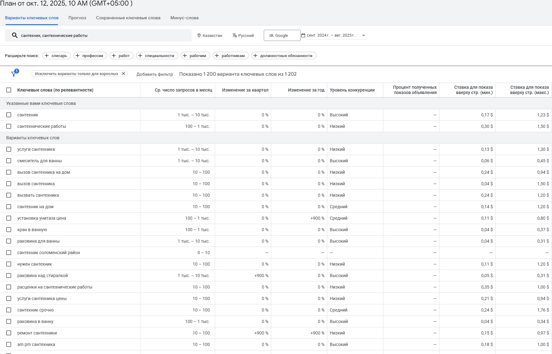This screenshot has height=354, width=552.
Task: Expand the date range dropdown arrow
Action: click(x=364, y=35)
